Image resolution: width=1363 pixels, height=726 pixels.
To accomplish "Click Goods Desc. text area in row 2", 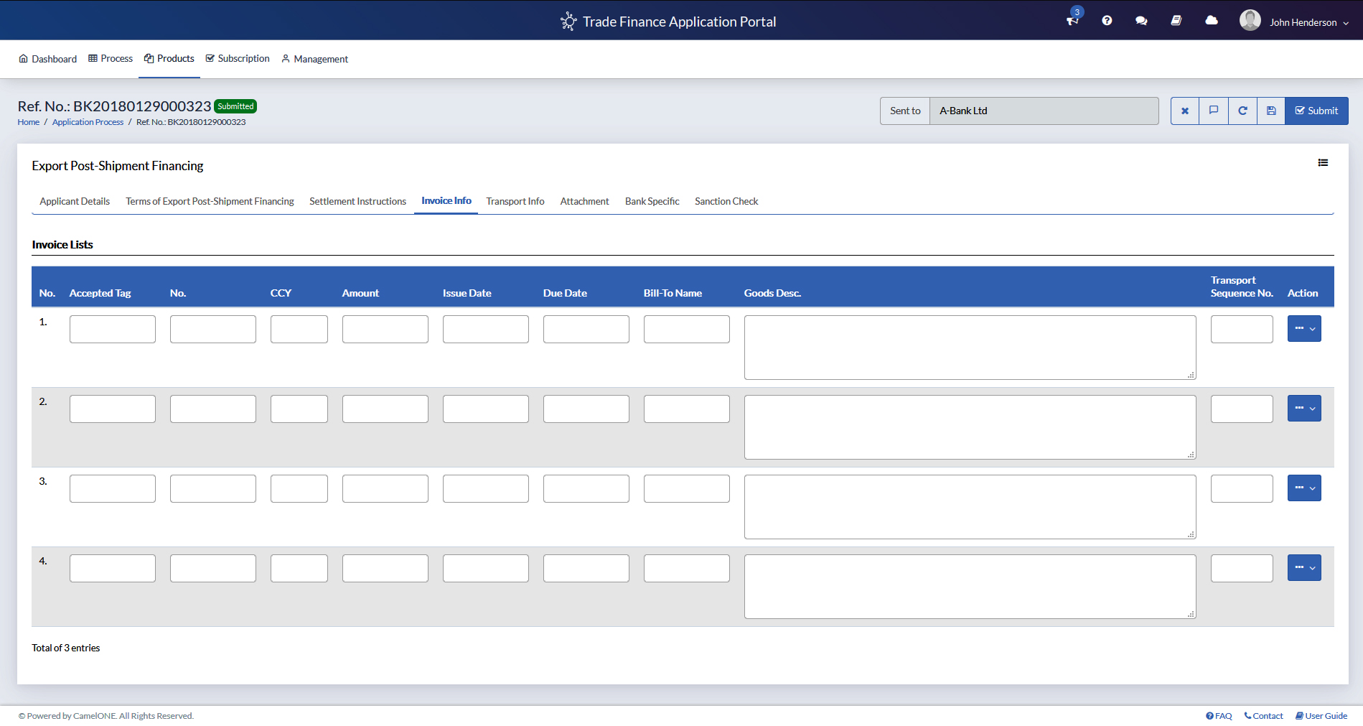I will pyautogui.click(x=970, y=427).
